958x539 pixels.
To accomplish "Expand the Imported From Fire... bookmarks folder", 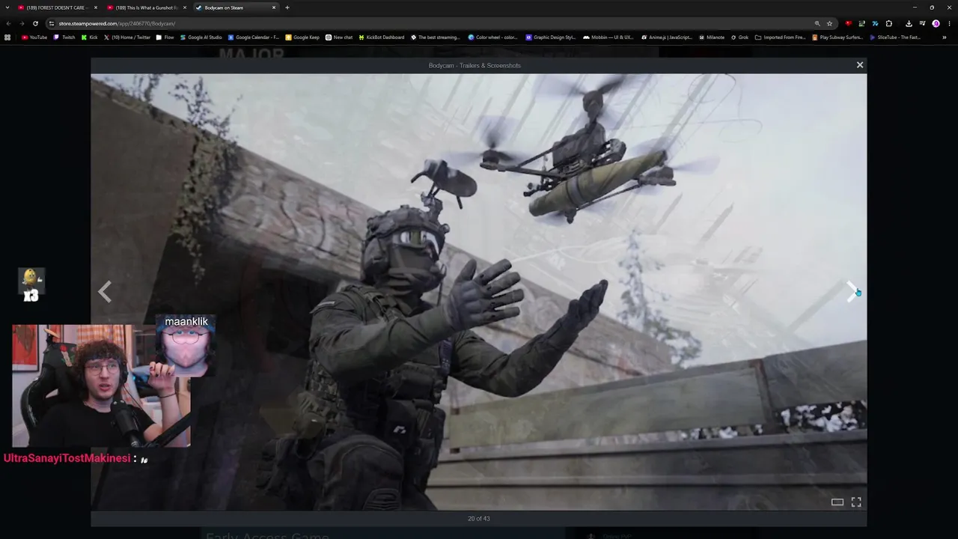I will [x=781, y=37].
